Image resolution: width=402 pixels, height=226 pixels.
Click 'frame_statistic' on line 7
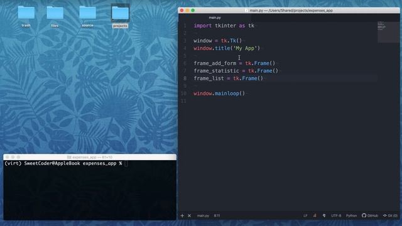point(216,71)
